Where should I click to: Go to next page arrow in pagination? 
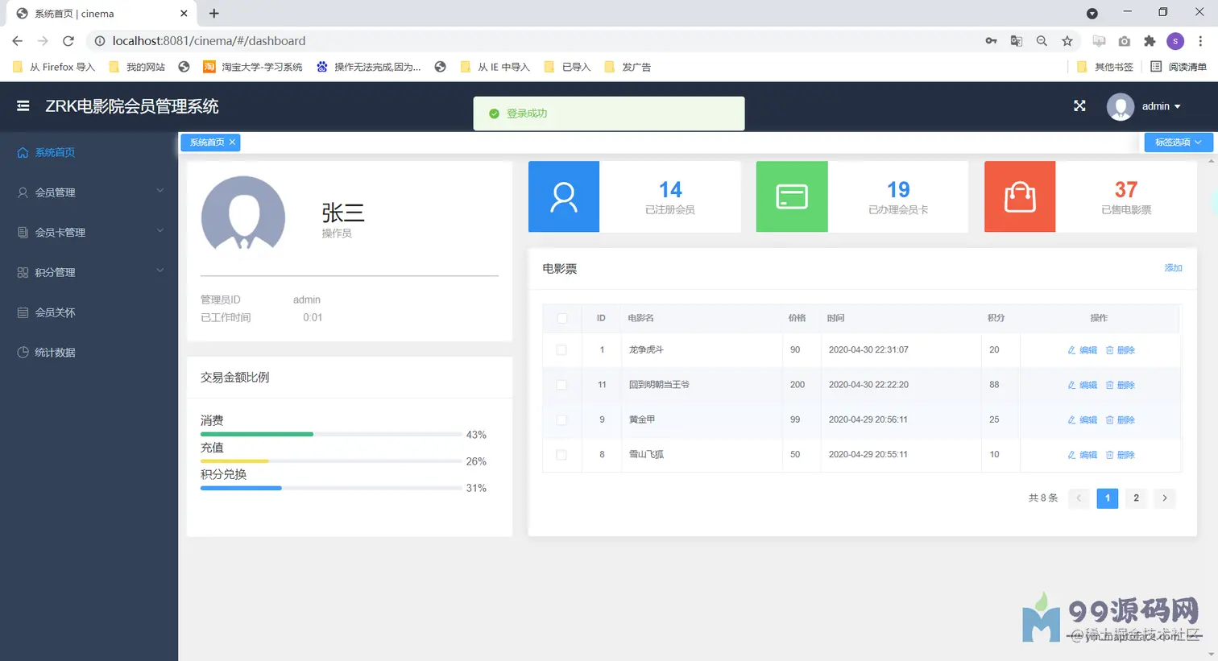(x=1165, y=498)
